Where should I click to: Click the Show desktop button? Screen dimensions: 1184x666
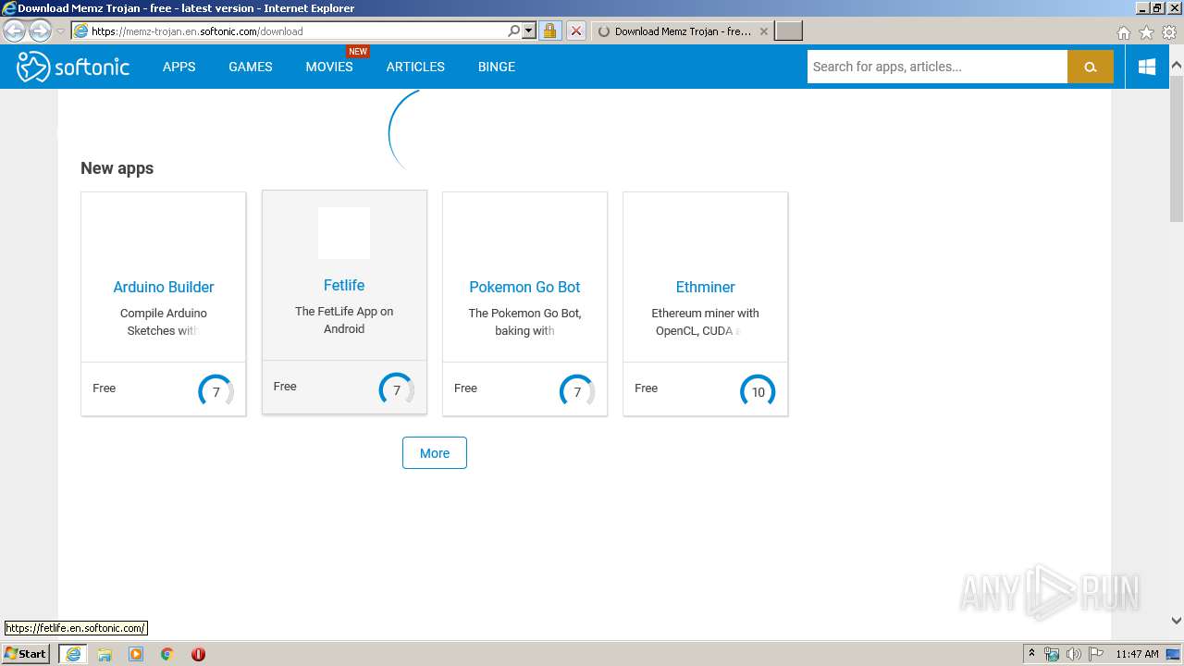coord(1173,654)
